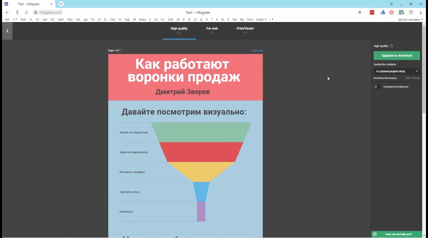Open the Quality/Size multiplier dropdown
428x238 pixels.
pyautogui.click(x=397, y=71)
